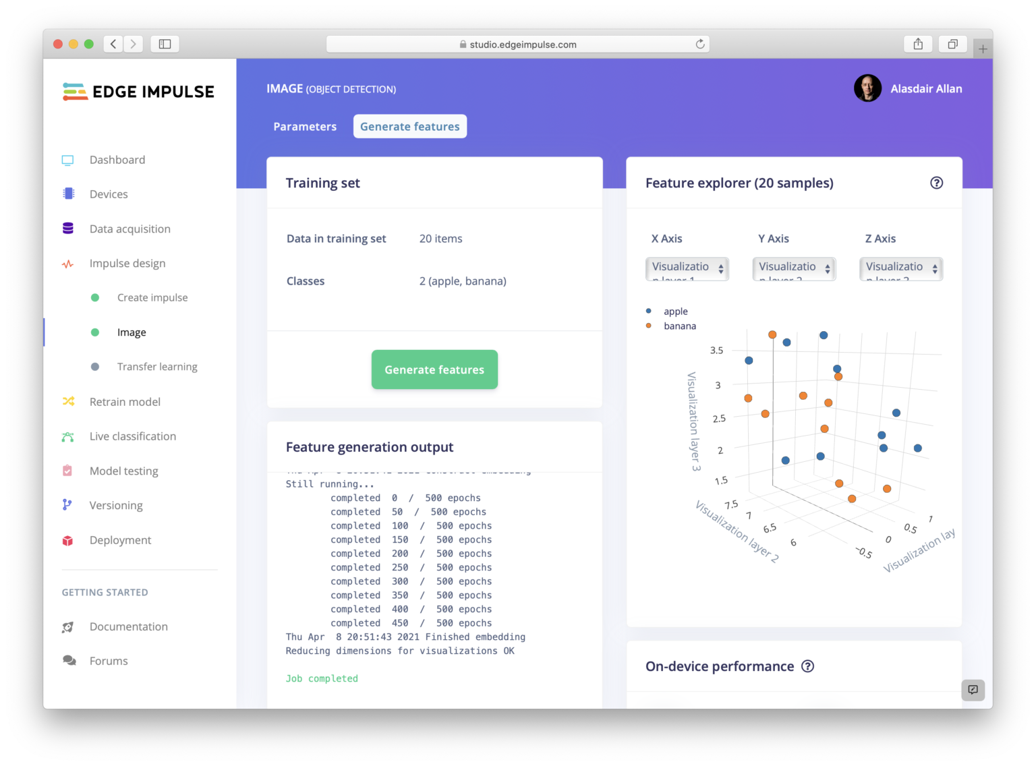The width and height of the screenshot is (1036, 766).
Task: Select the Devices sidebar icon
Action: click(67, 194)
